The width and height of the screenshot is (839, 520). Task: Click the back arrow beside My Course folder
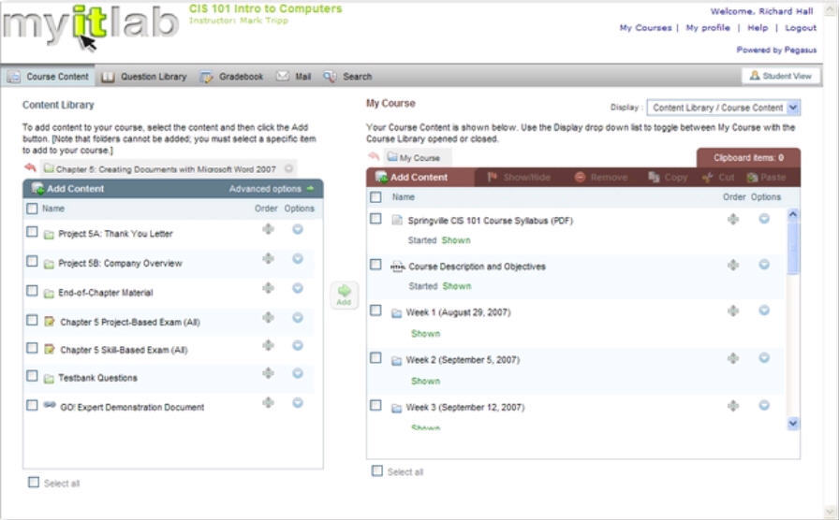coord(374,156)
